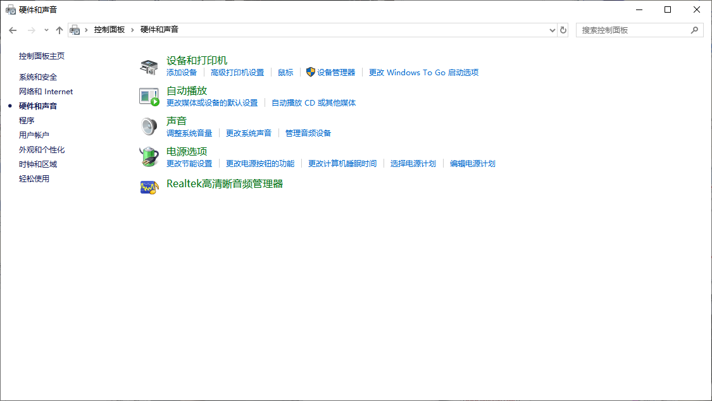Image resolution: width=712 pixels, height=401 pixels.
Task: Click the Sound speaker icon
Action: [149, 126]
